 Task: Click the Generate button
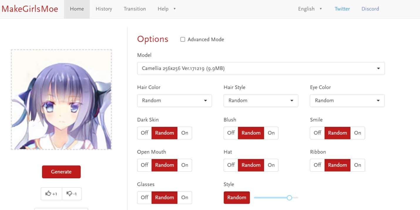[x=61, y=172]
